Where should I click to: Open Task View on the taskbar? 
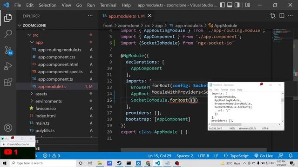90,163
